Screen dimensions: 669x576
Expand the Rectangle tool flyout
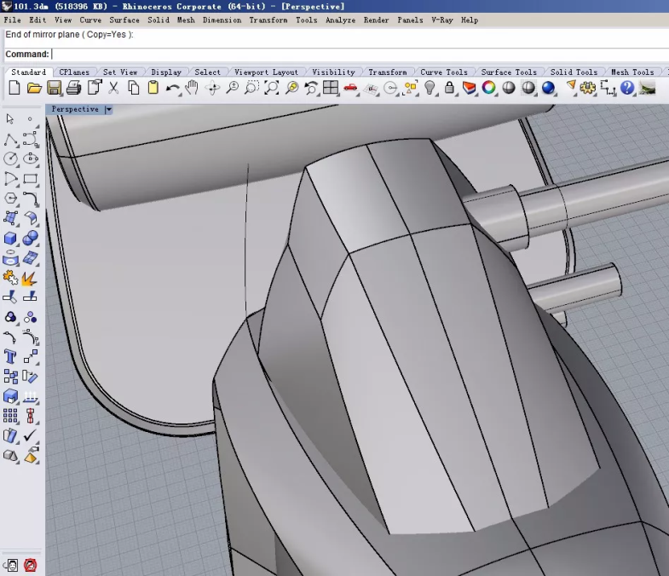pos(31,179)
